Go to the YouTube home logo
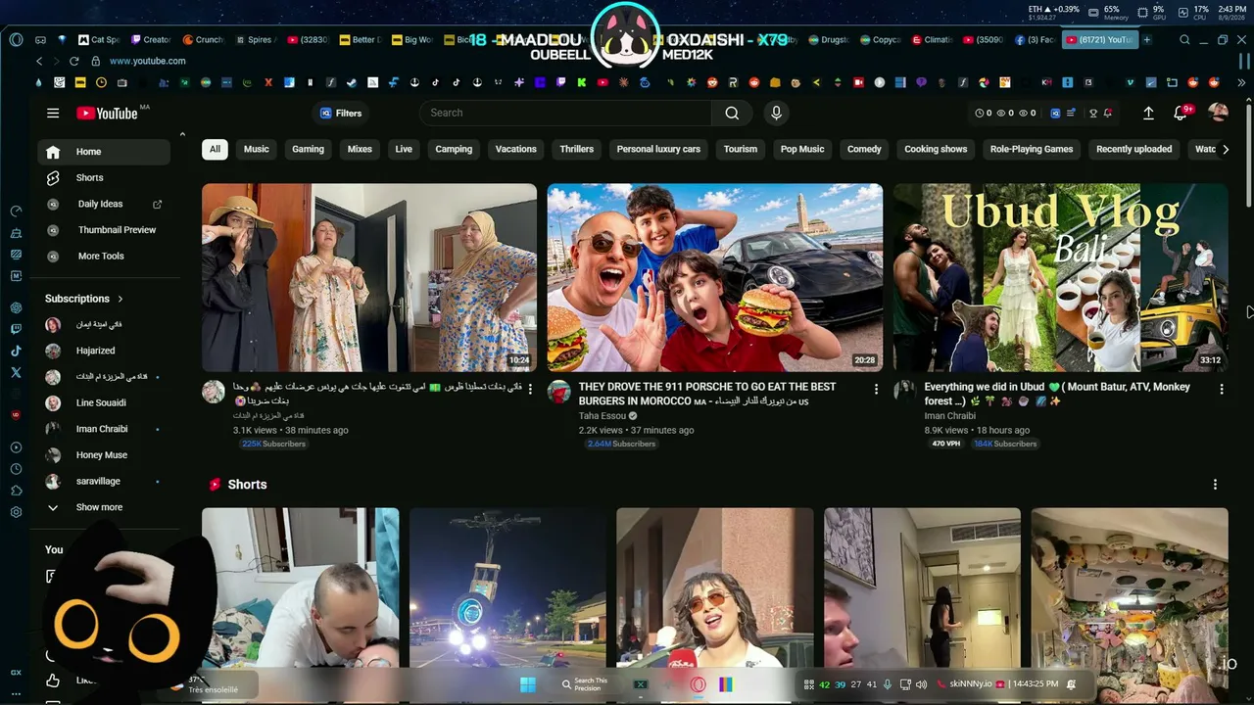This screenshot has width=1254, height=705. coord(108,114)
